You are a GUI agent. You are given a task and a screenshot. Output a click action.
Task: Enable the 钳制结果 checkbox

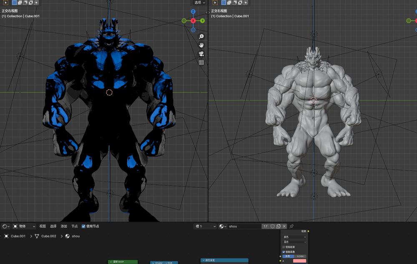[284, 247]
